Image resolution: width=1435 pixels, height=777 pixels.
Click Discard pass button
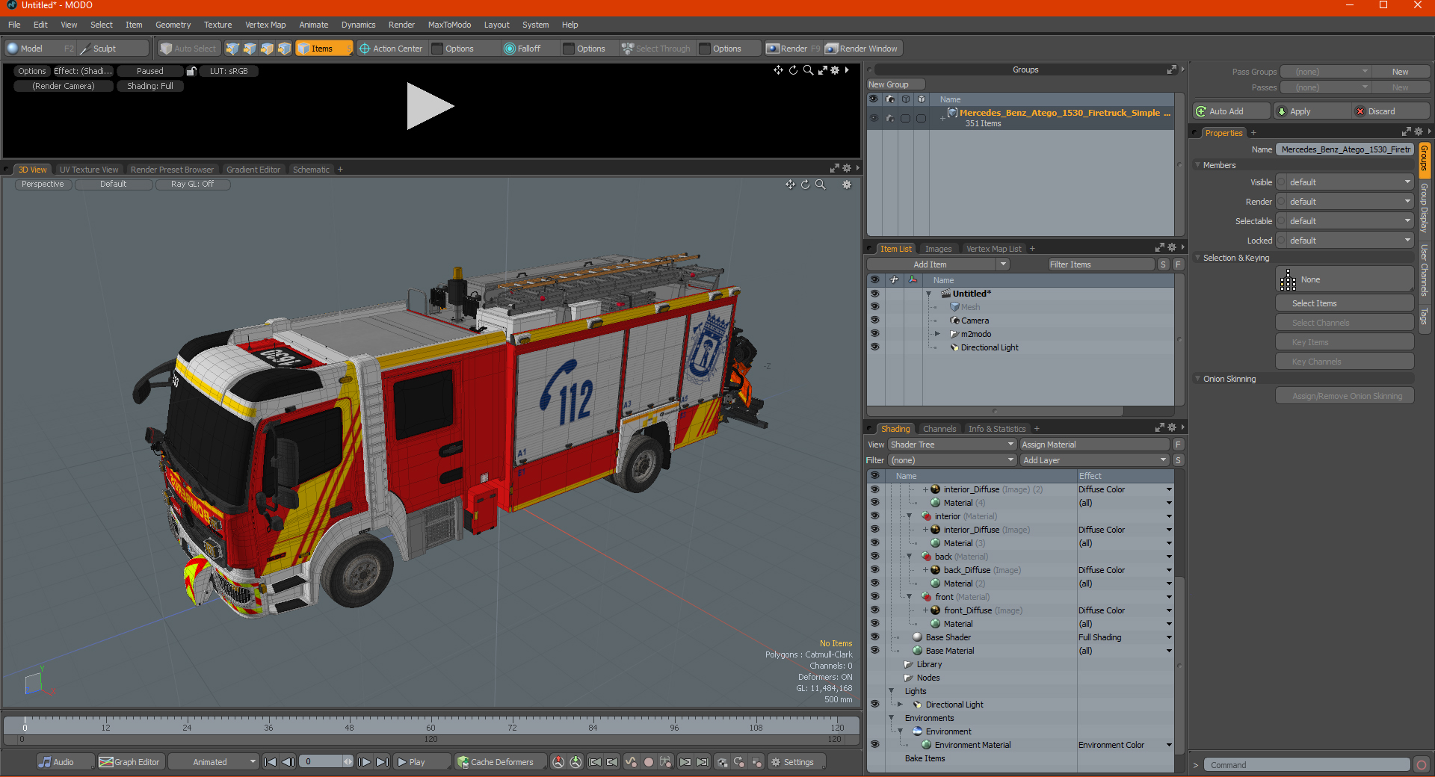[1392, 111]
